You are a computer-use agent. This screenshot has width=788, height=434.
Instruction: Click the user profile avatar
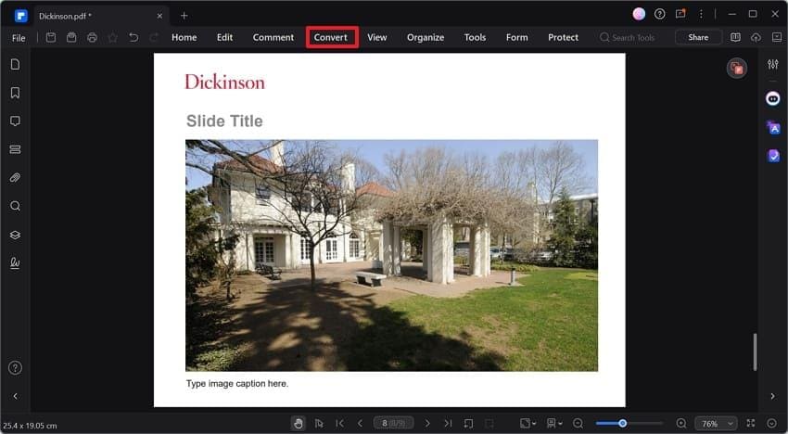[639, 14]
